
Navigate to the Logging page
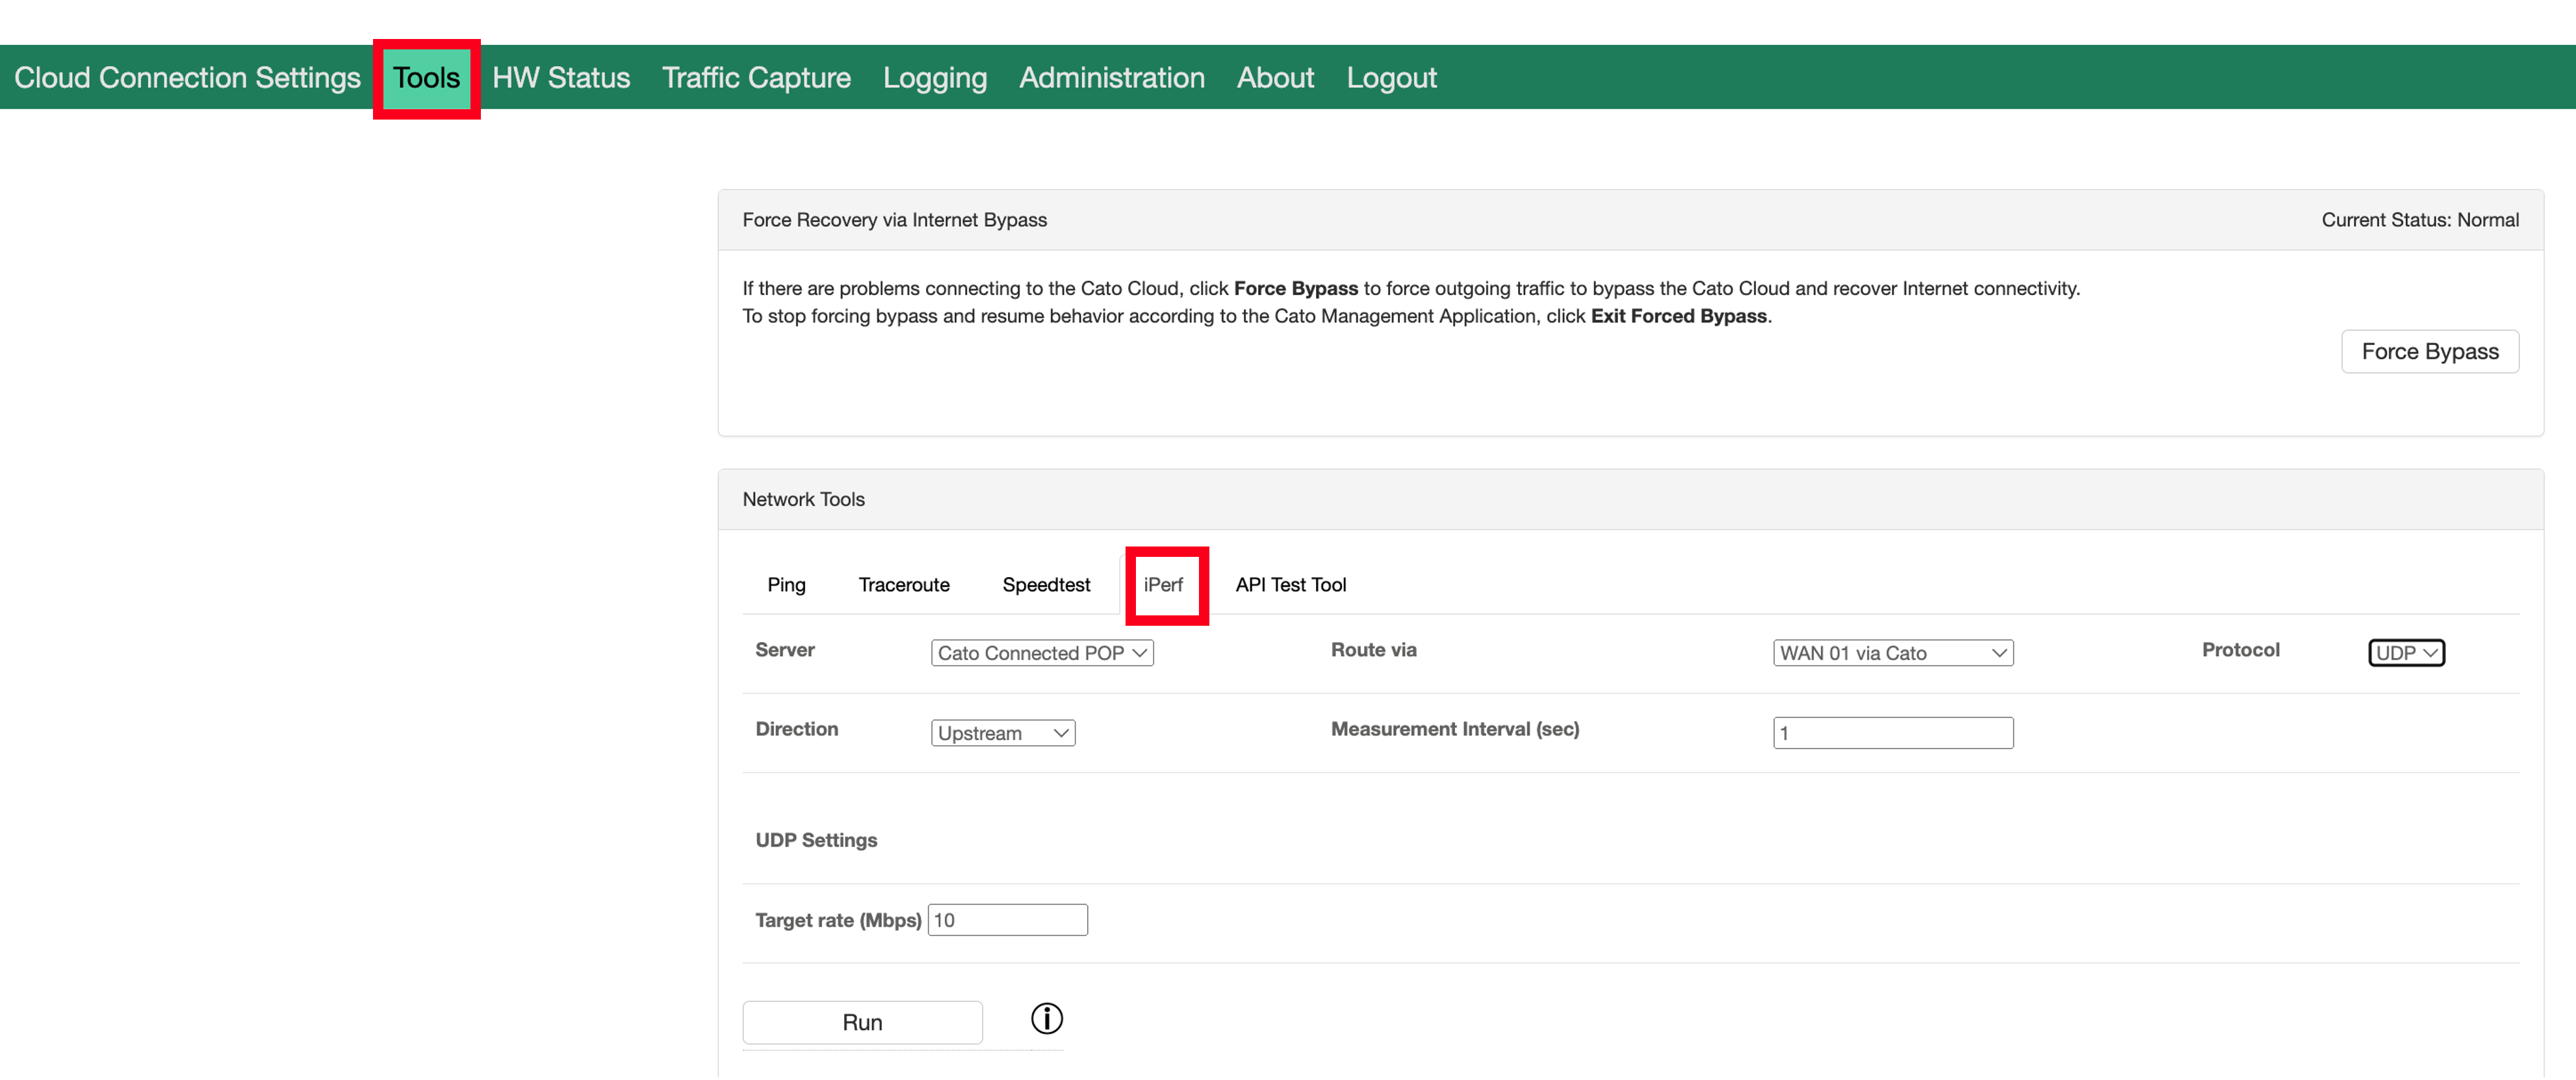[934, 77]
